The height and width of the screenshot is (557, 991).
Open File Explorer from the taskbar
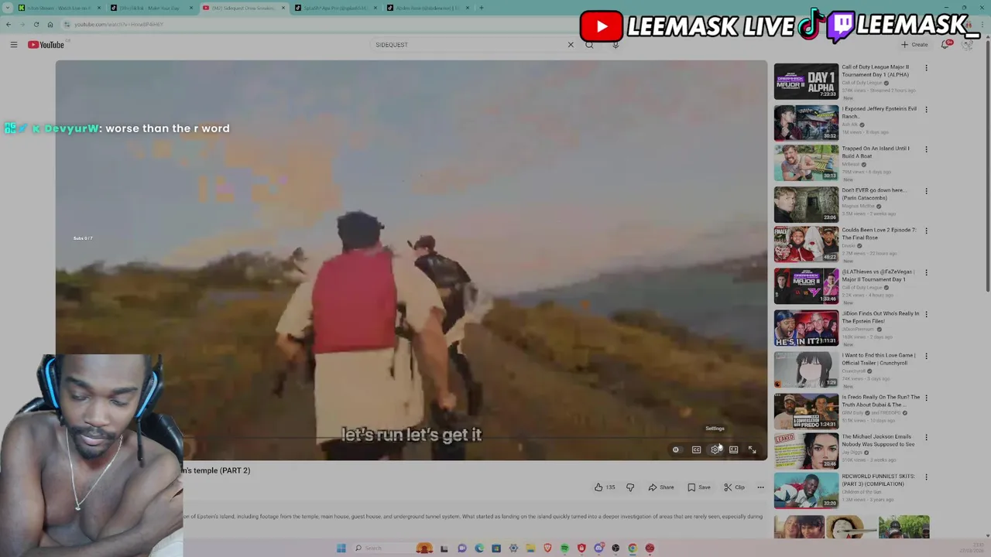coord(530,548)
